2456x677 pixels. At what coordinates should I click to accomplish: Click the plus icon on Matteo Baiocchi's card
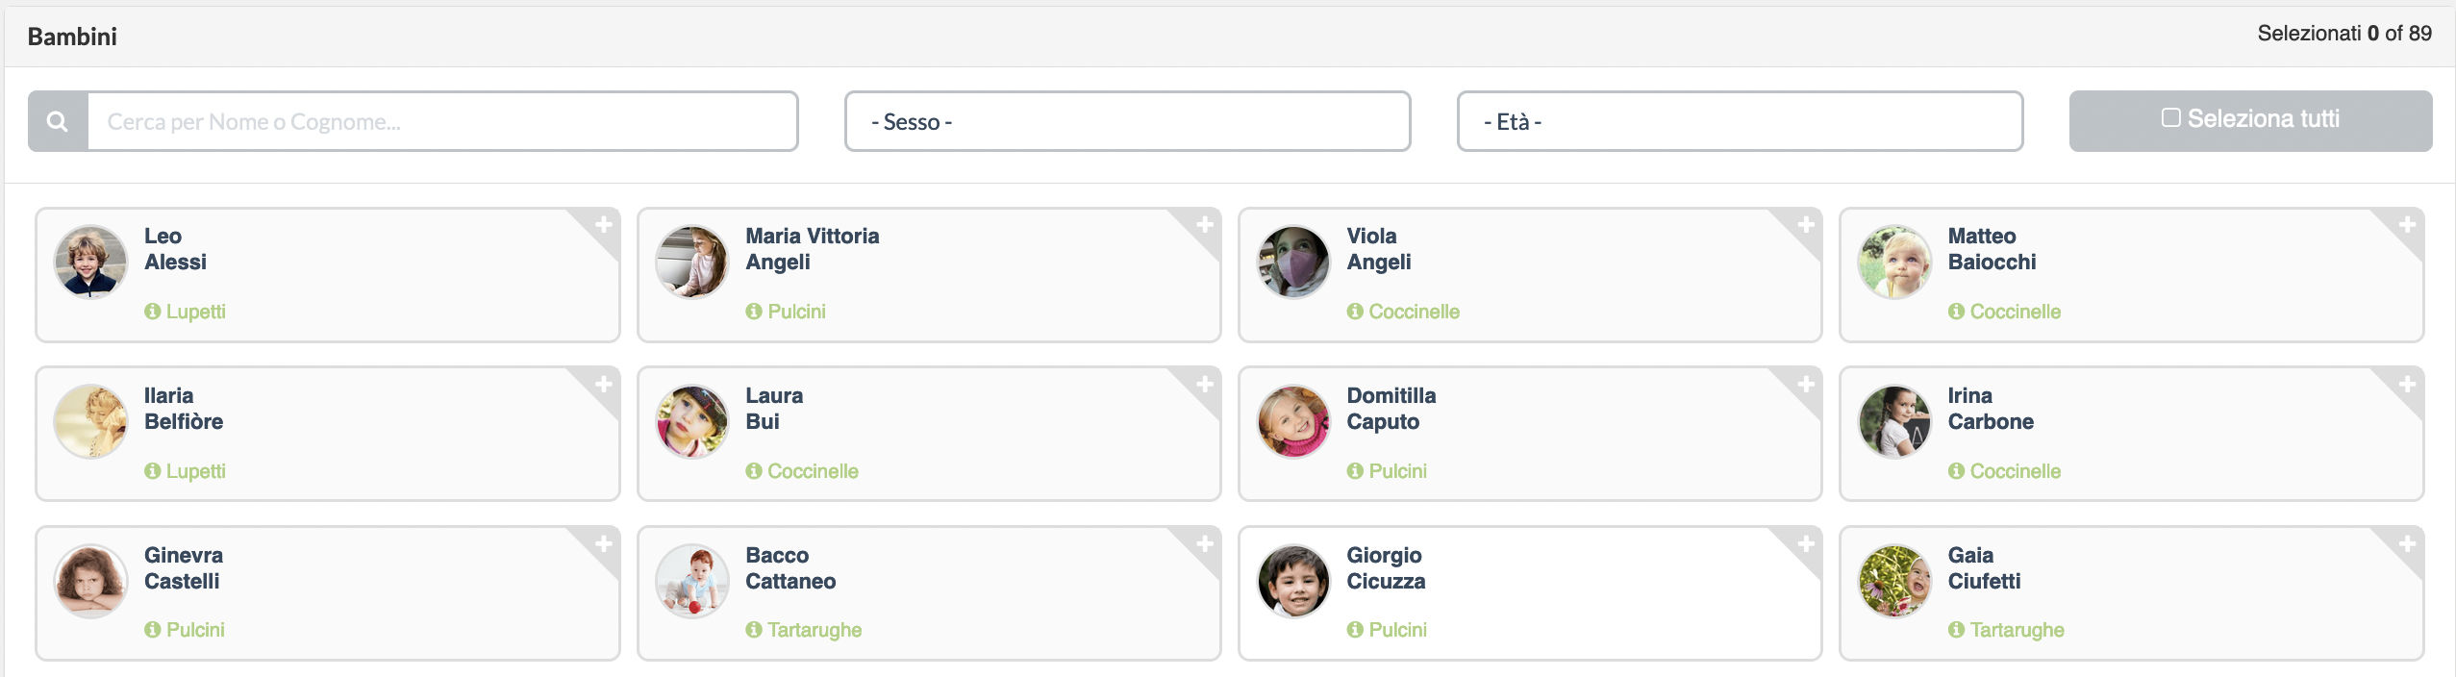(2407, 225)
